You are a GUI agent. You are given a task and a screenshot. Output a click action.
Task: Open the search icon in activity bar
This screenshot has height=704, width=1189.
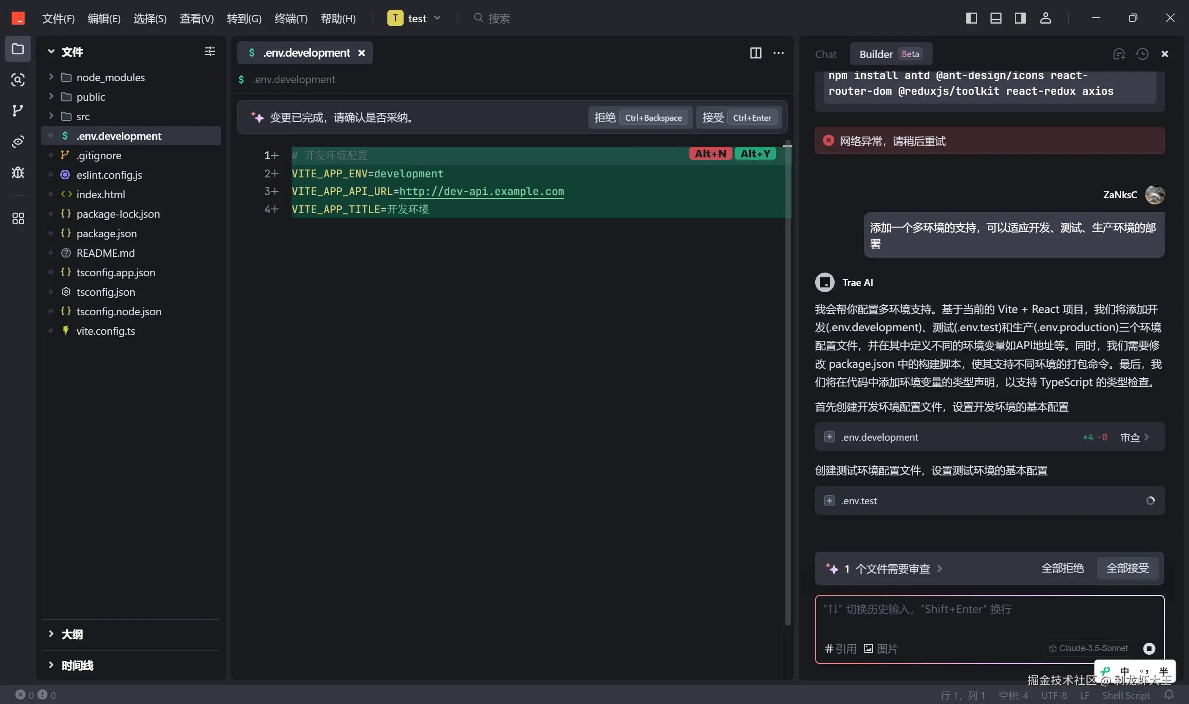click(18, 80)
